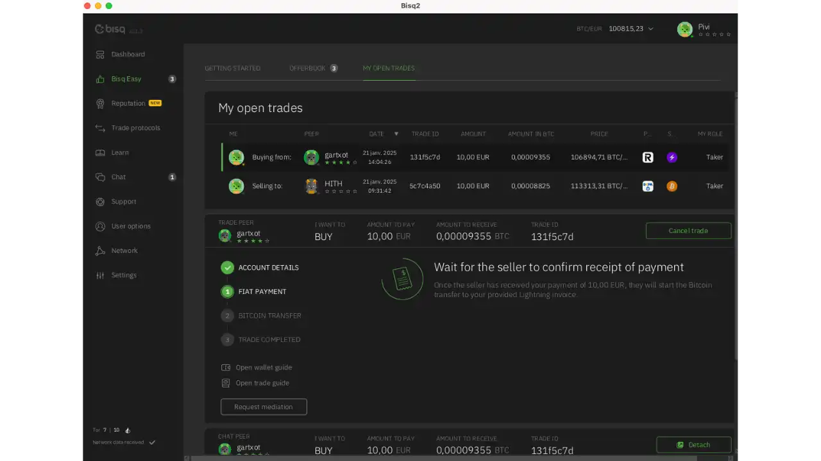
Task: Open the wallet guide link
Action: pyautogui.click(x=264, y=367)
